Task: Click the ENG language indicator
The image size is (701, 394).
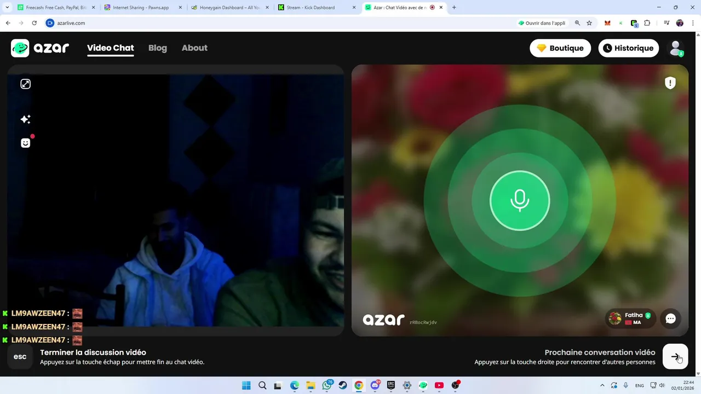Action: click(x=639, y=385)
